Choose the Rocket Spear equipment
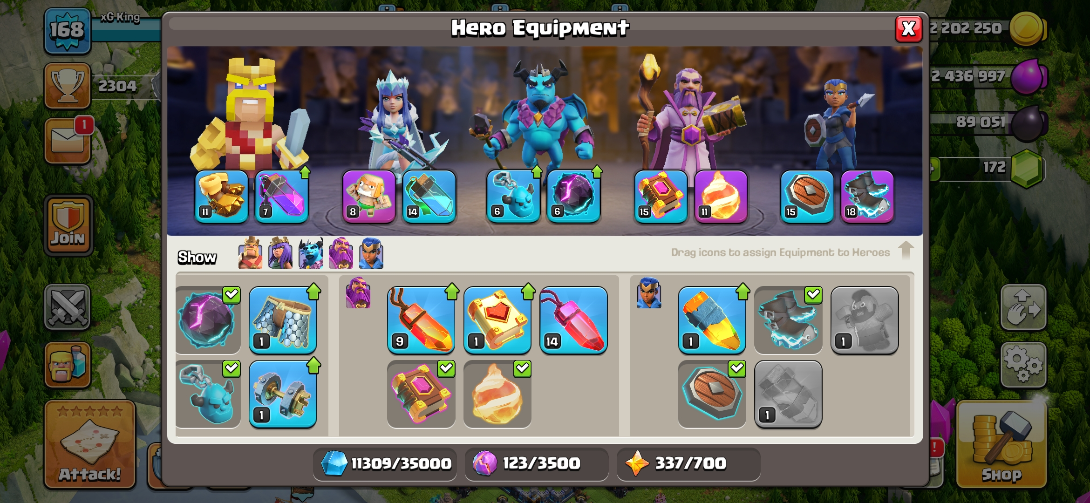This screenshot has width=1090, height=503. (x=711, y=320)
